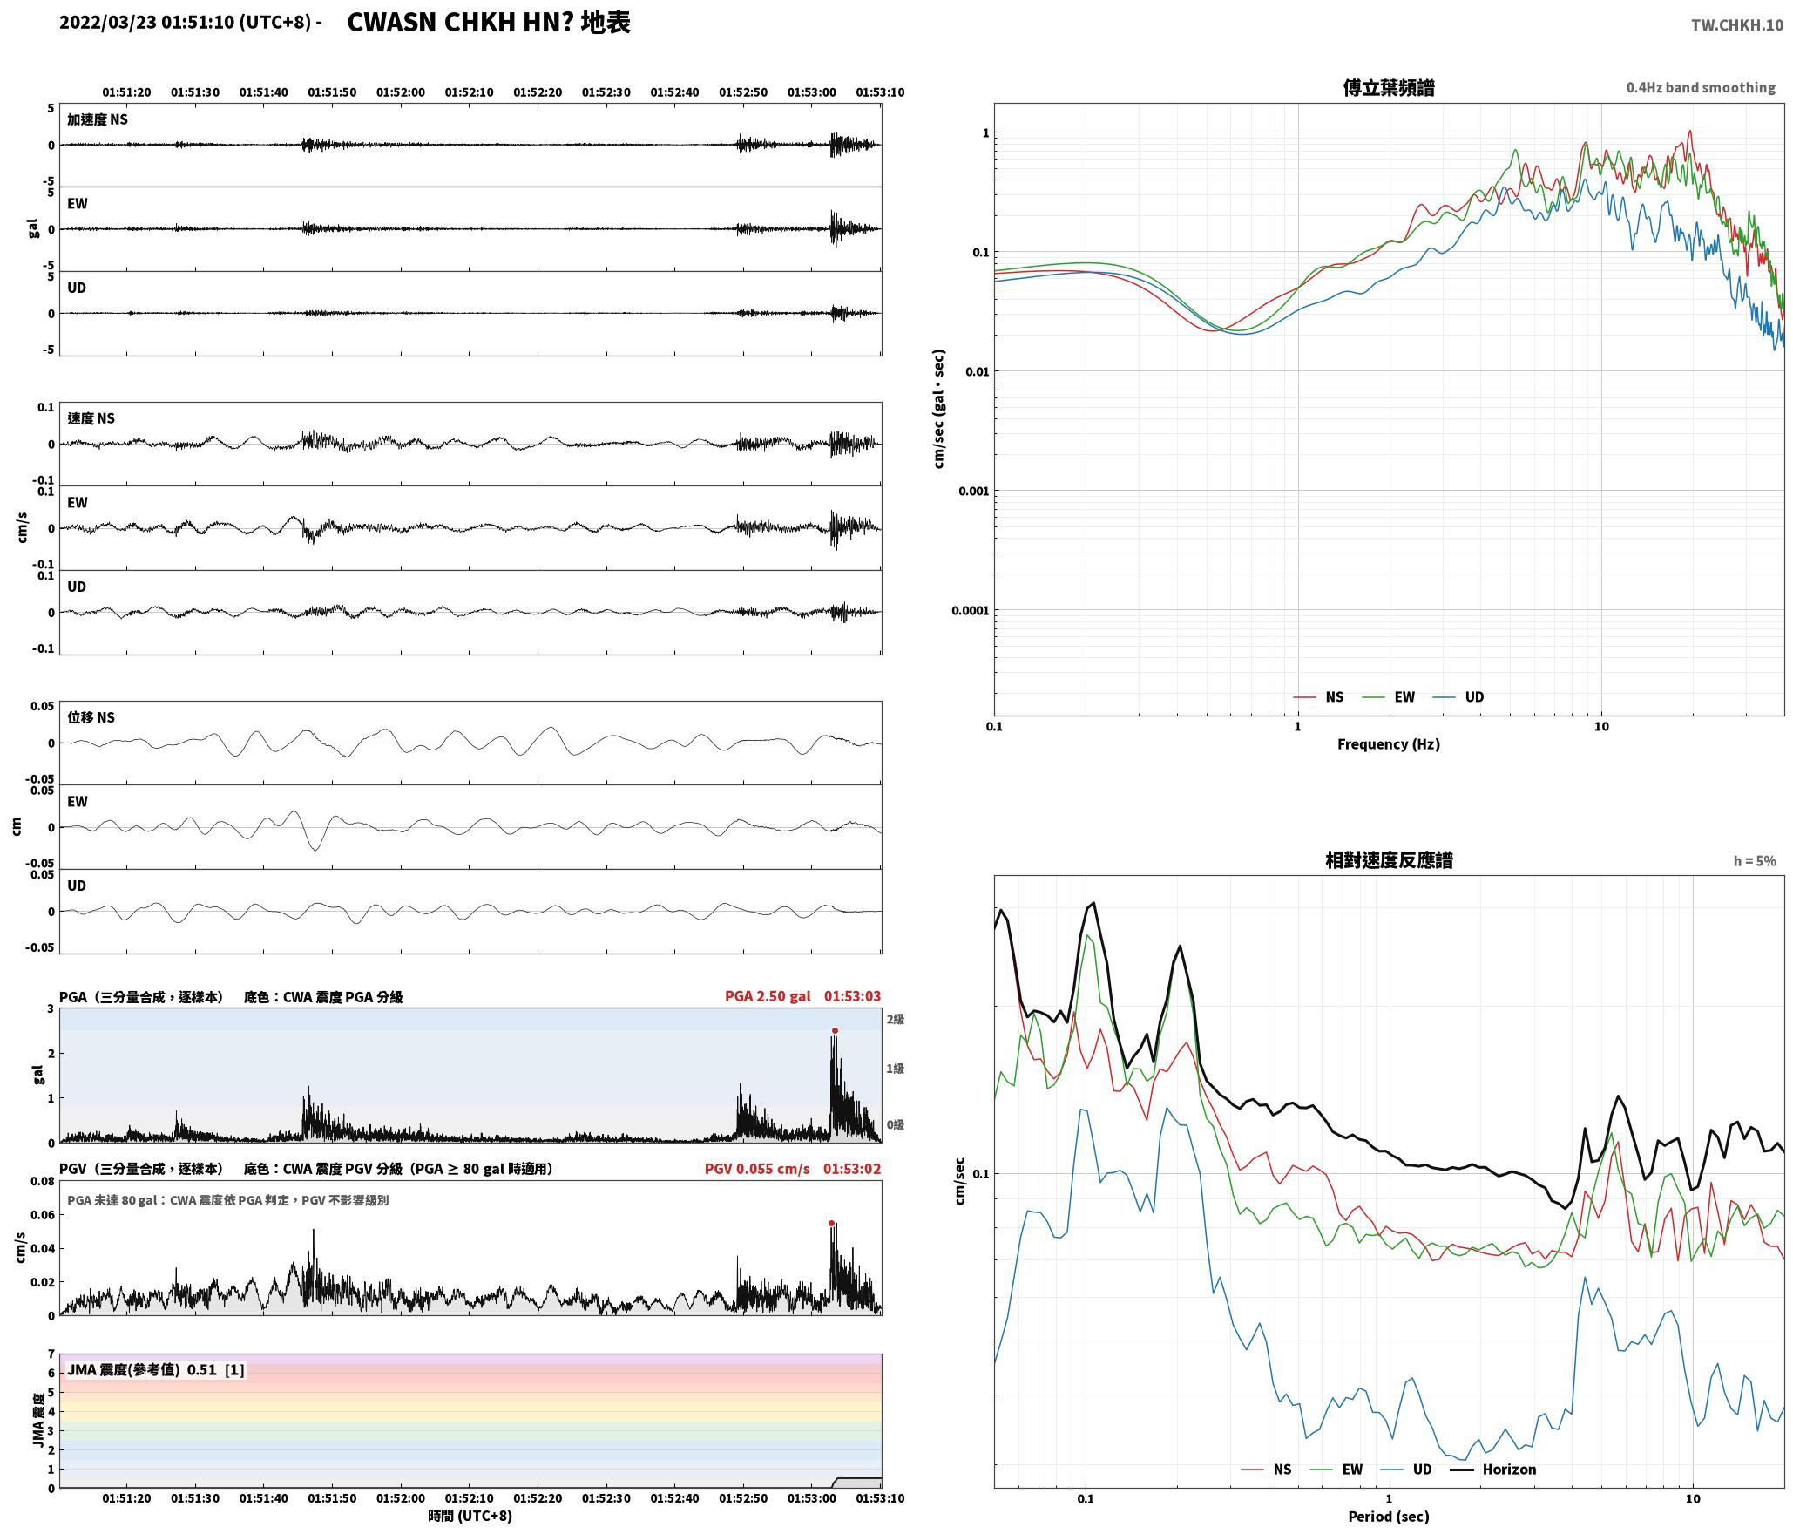Click the 相對速度反應譜 chart title
This screenshot has height=1534, width=1793.
tap(1388, 860)
